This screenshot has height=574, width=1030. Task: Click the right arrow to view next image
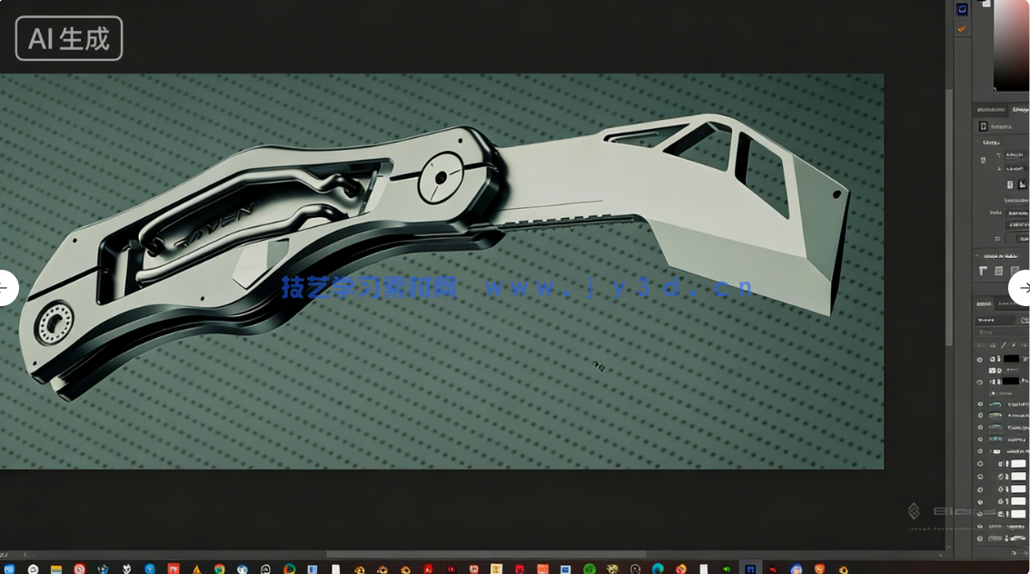[1025, 288]
